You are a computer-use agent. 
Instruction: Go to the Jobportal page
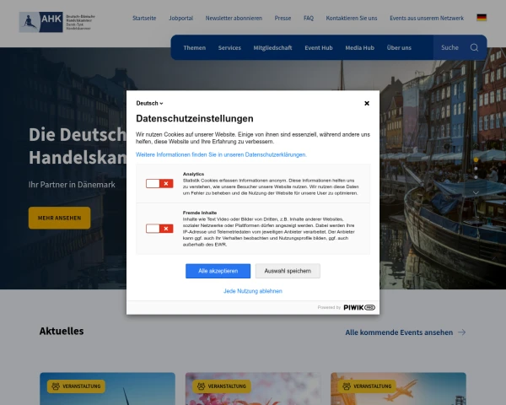(180, 18)
